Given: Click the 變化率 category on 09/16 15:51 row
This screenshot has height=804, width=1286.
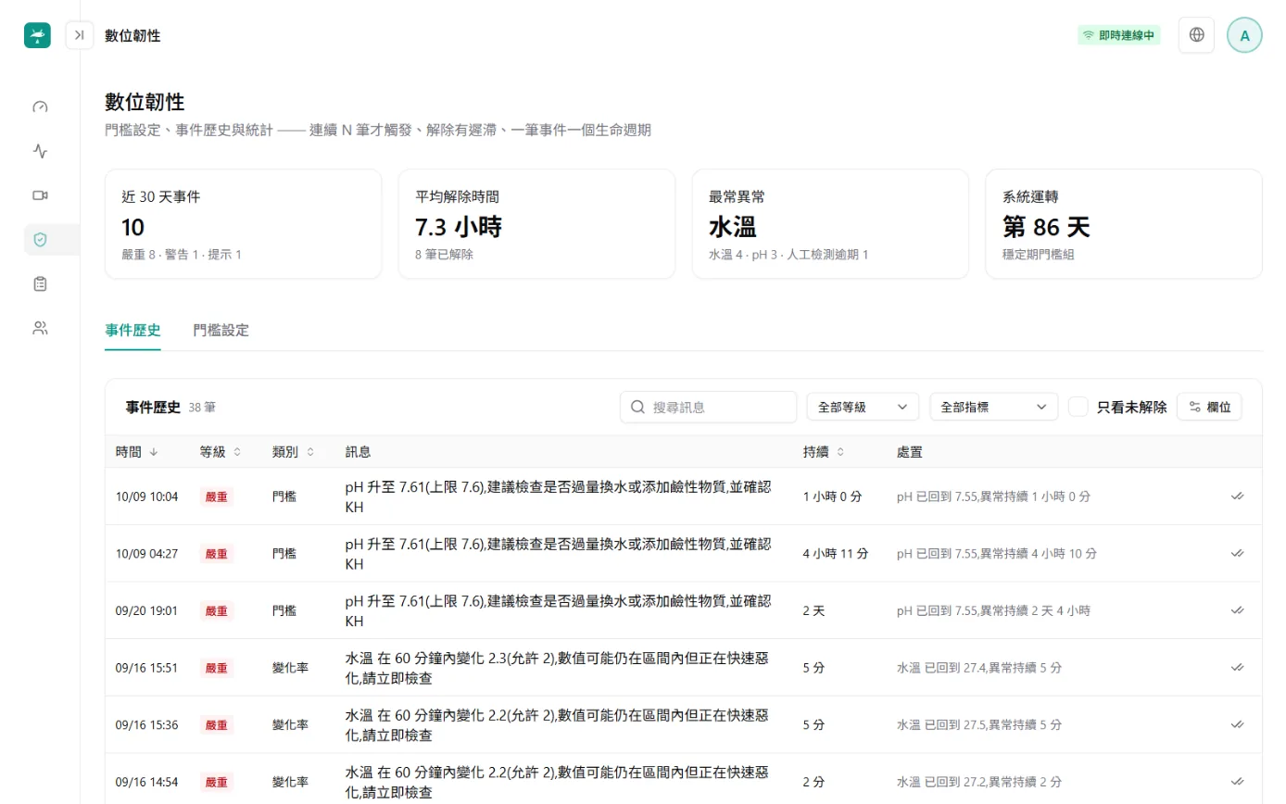Looking at the screenshot, I should tap(291, 668).
